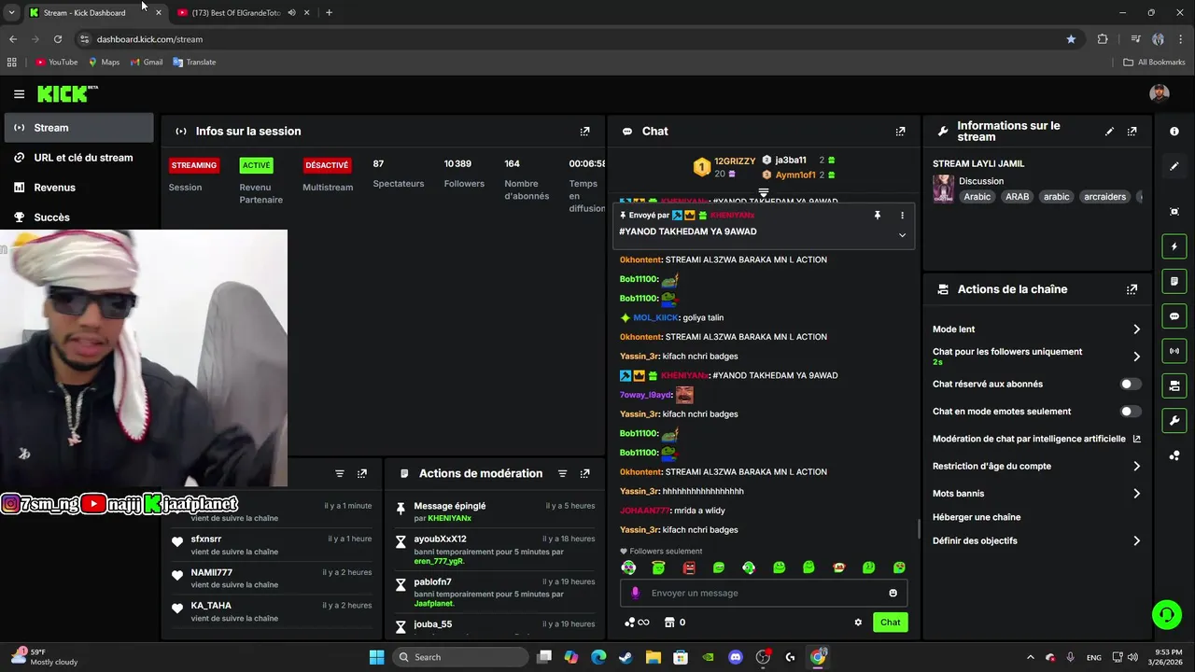Toggle Chat en mode emotes seulement

click(1130, 412)
